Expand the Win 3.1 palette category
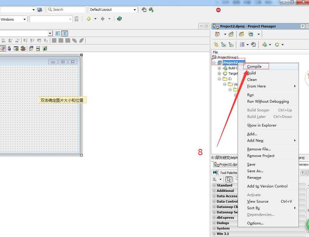 click(214, 234)
